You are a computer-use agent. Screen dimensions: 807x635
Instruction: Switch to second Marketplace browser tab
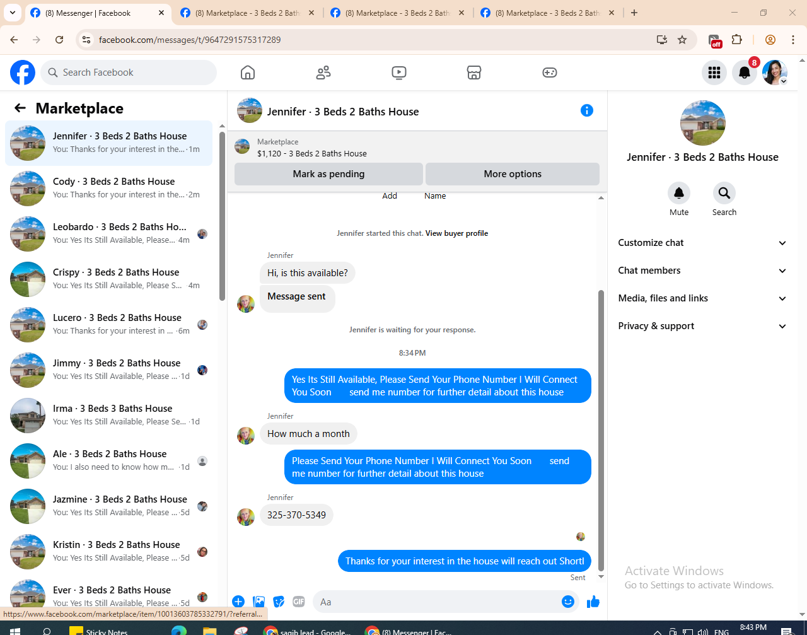tap(247, 13)
